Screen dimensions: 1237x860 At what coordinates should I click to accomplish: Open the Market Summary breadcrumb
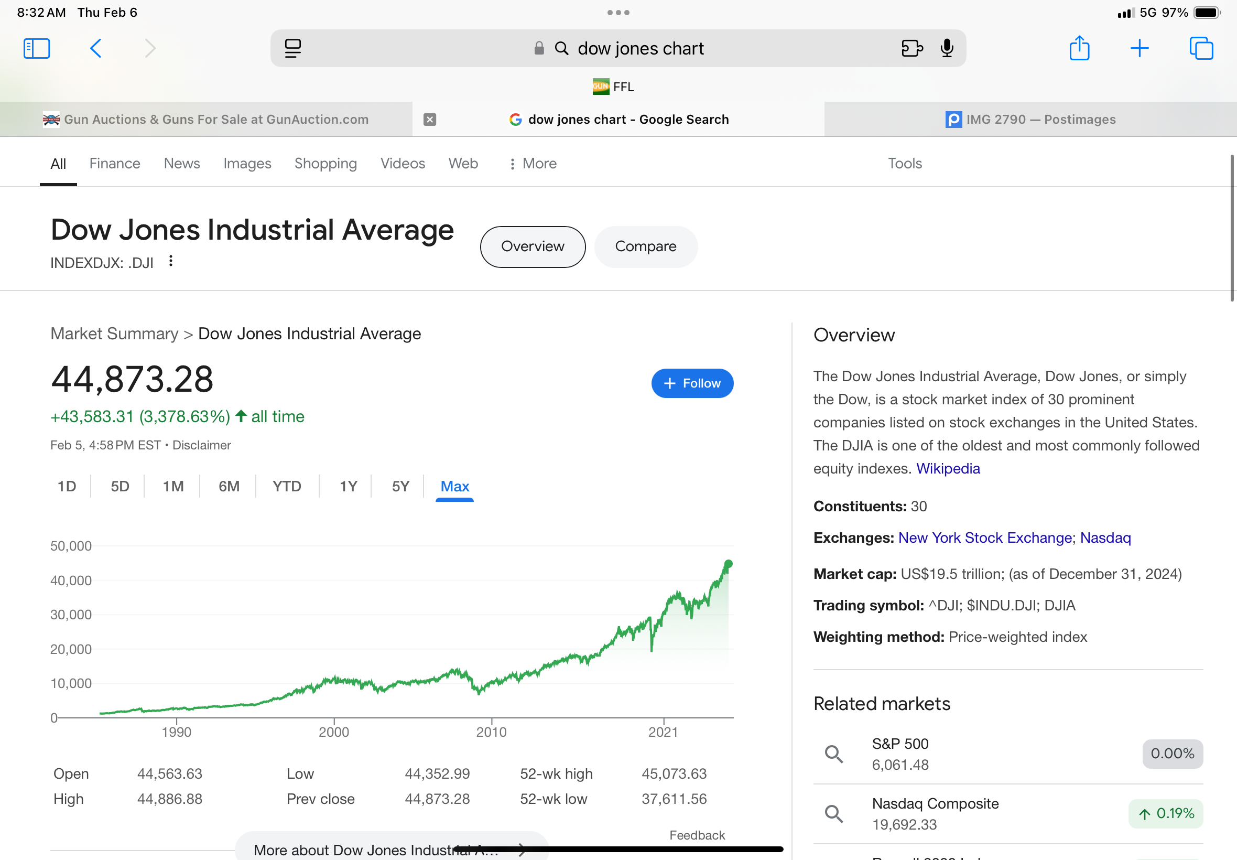[114, 334]
